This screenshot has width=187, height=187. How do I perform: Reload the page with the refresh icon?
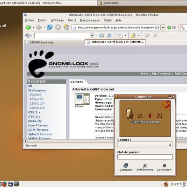[x=50, y=28]
